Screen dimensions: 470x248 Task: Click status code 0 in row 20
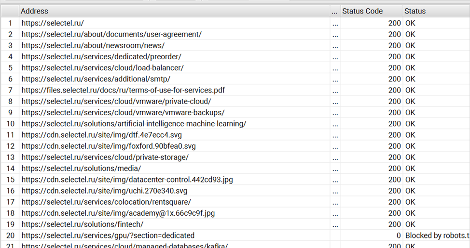[x=399, y=236]
